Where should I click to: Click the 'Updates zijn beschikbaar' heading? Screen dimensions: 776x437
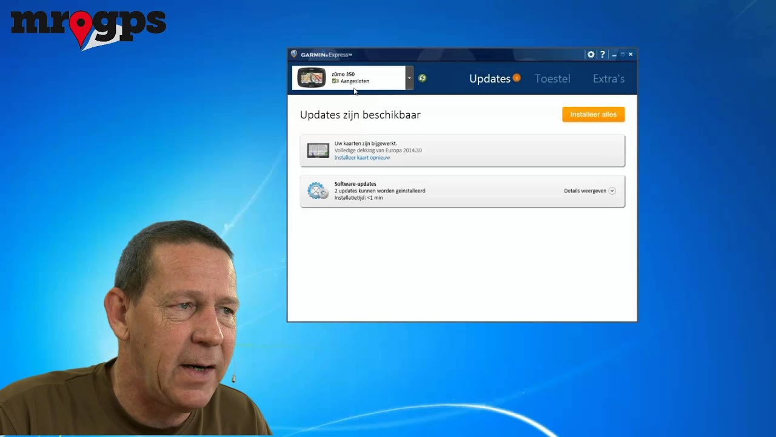click(x=360, y=115)
